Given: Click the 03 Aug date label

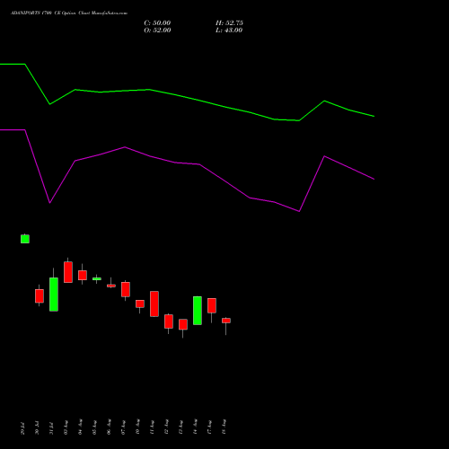Looking at the screenshot, I should [x=66, y=427].
